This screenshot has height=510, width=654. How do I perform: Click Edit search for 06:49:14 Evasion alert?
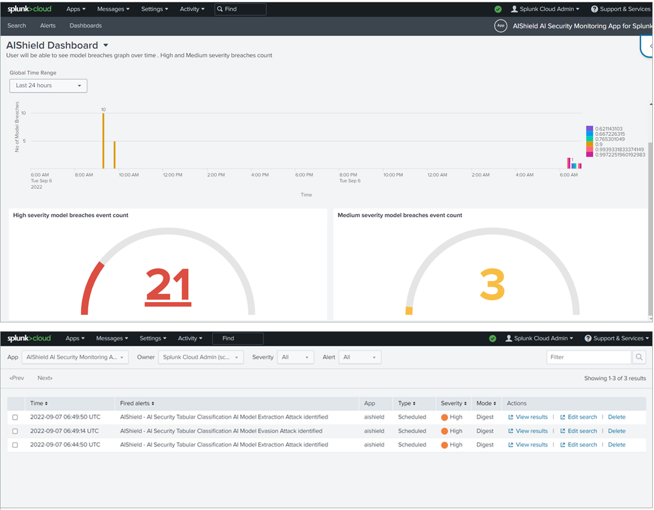578,431
